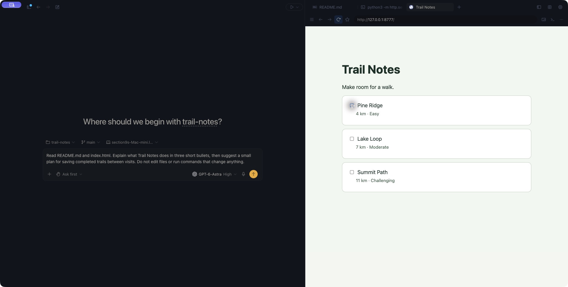Toggle the Pine Ridge checkbox
The width and height of the screenshot is (568, 287).
[352, 106]
